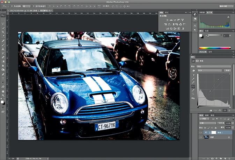Hide the Curves 1 adjustment layer
Image resolution: width=235 pixels, height=160 pixels.
[201, 132]
